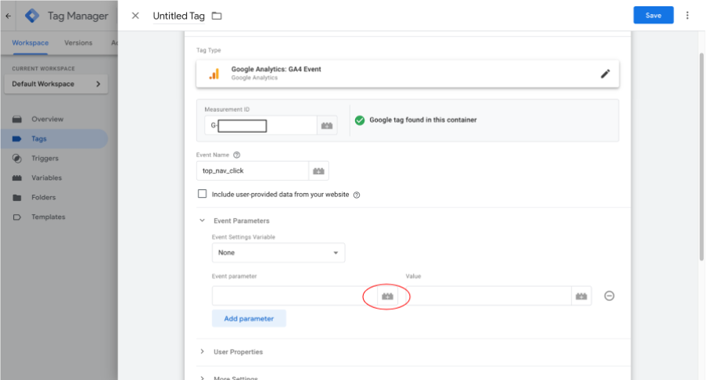Click the vertical scrollbar of tag editor
707x380 pixels.
(x=702, y=157)
